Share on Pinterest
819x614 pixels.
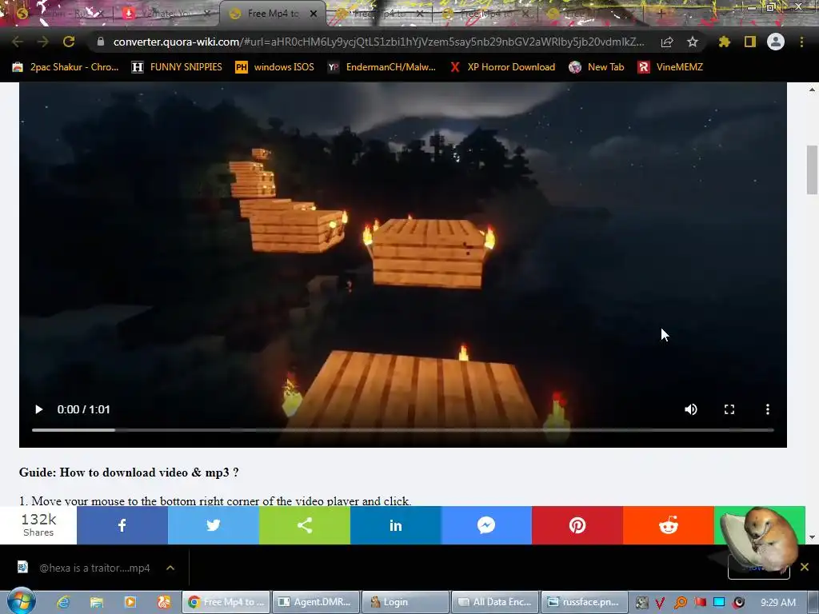(577, 525)
